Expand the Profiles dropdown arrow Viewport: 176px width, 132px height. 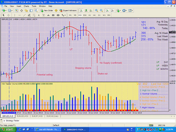12,10
